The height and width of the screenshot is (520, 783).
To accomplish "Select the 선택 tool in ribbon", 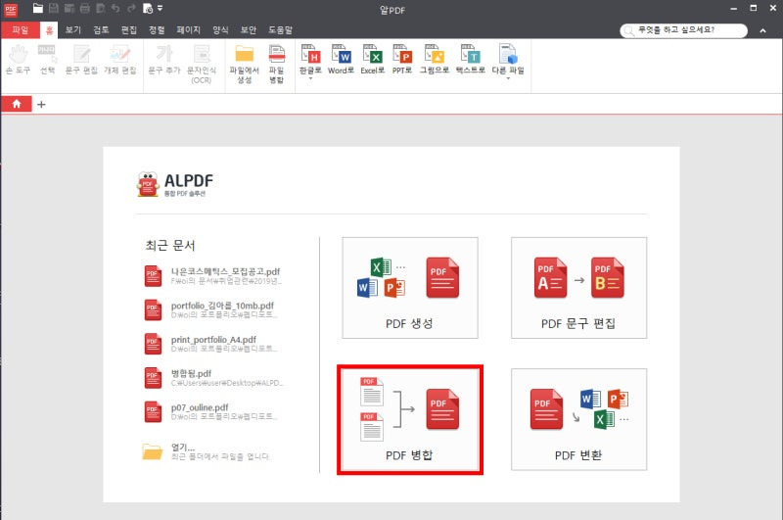I will click(x=47, y=60).
